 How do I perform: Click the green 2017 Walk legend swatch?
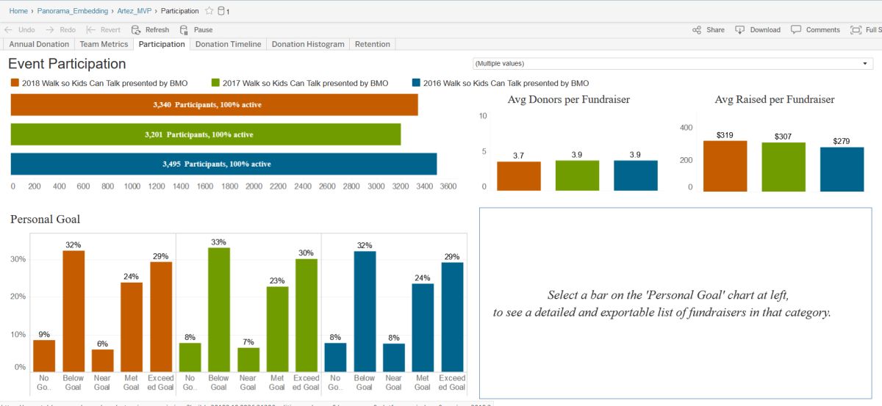tap(215, 83)
